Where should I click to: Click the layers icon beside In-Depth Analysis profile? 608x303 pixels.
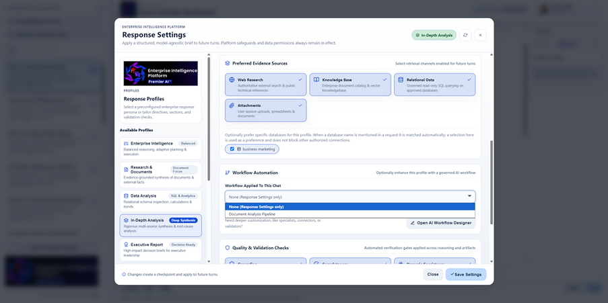(x=126, y=220)
